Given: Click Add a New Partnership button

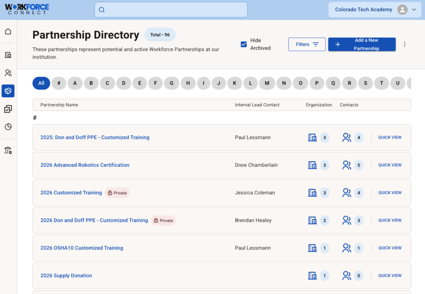Looking at the screenshot, I should point(361,44).
